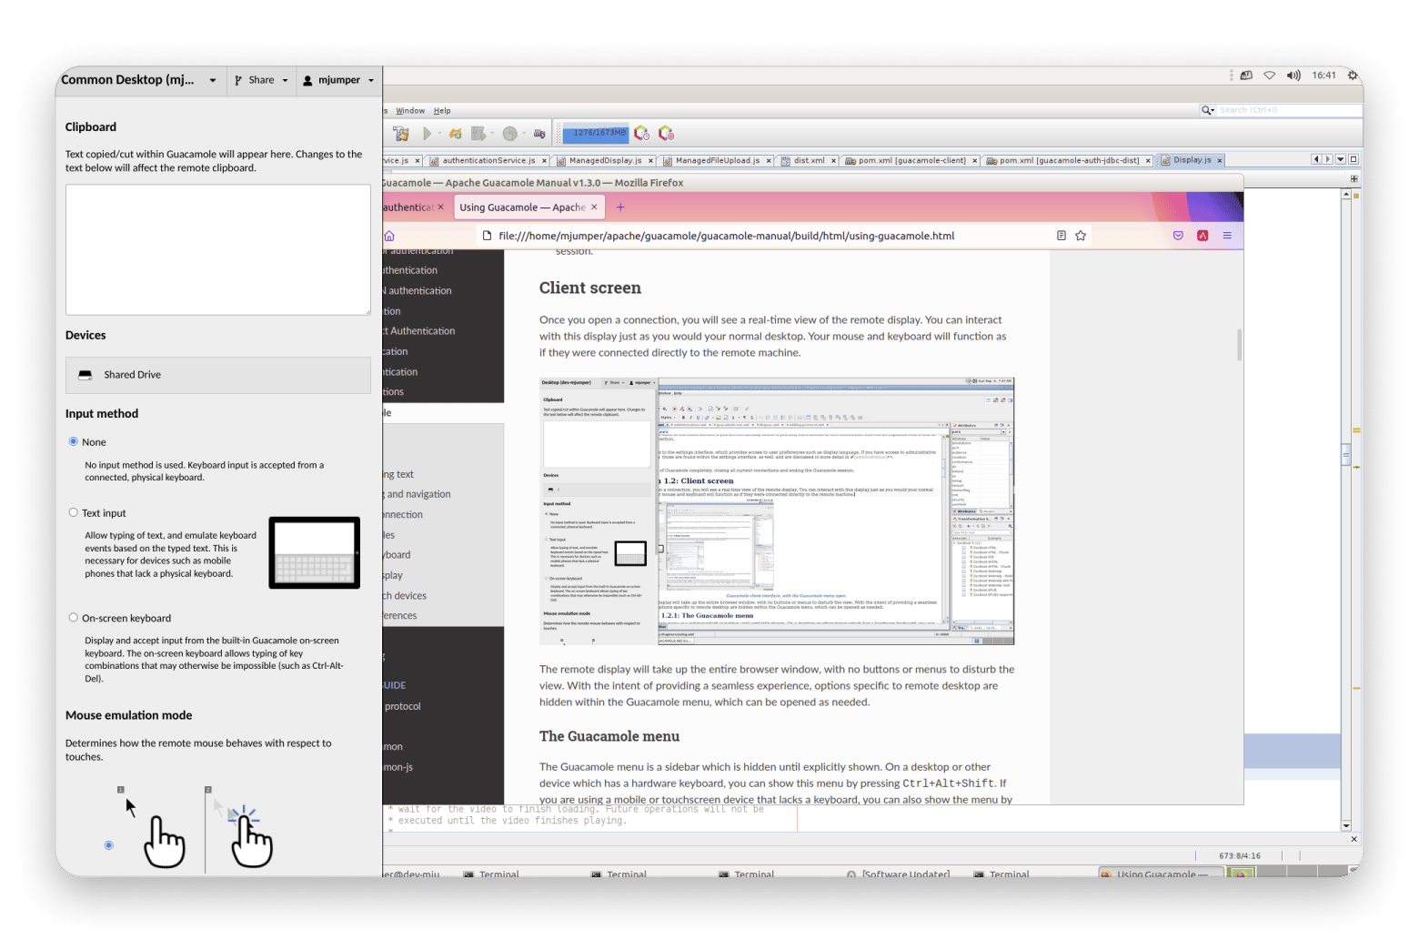Click the volume icon in system tray
Screen dimensions: 1419x950
1293,76
